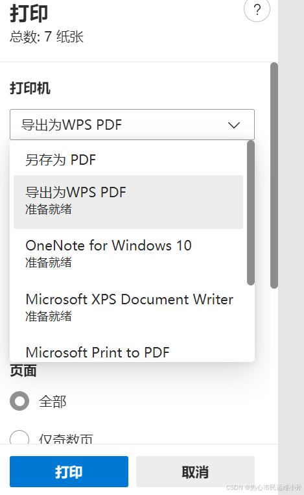304x495 pixels.
Task: Open the print help question mark icon
Action: tap(257, 10)
